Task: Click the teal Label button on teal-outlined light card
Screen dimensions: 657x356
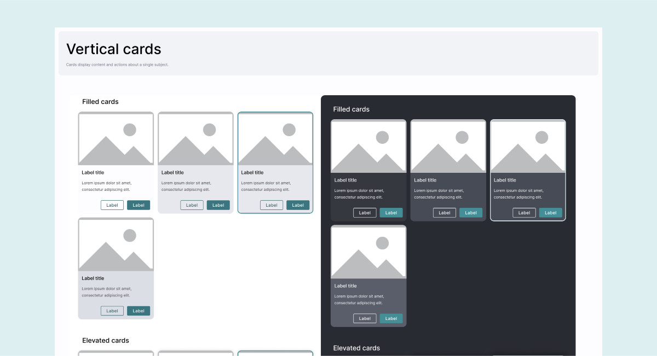Action: [x=298, y=205]
